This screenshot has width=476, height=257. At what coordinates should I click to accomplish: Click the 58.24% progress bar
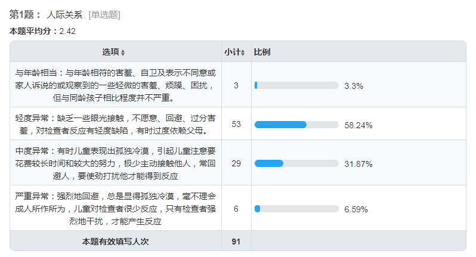coord(296,125)
